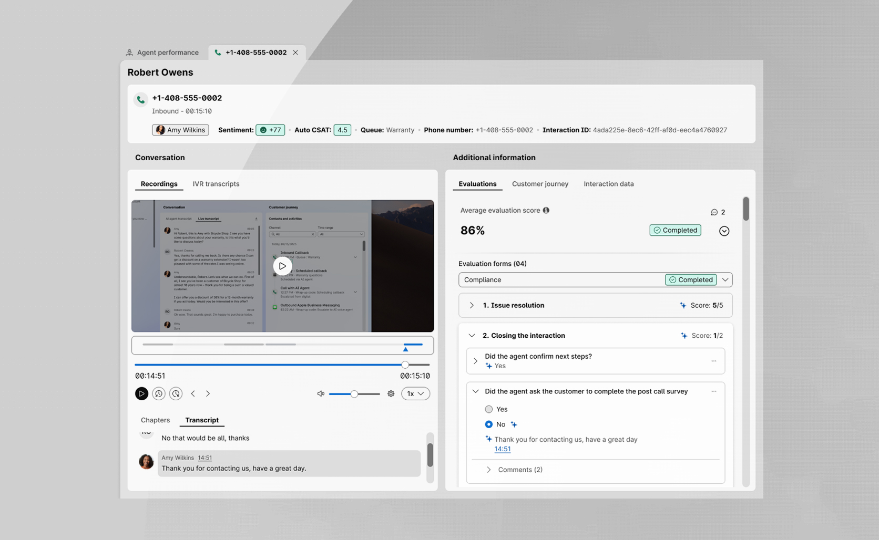Open playback settings gear icon
Viewport: 879px width, 540px height.
coord(391,393)
